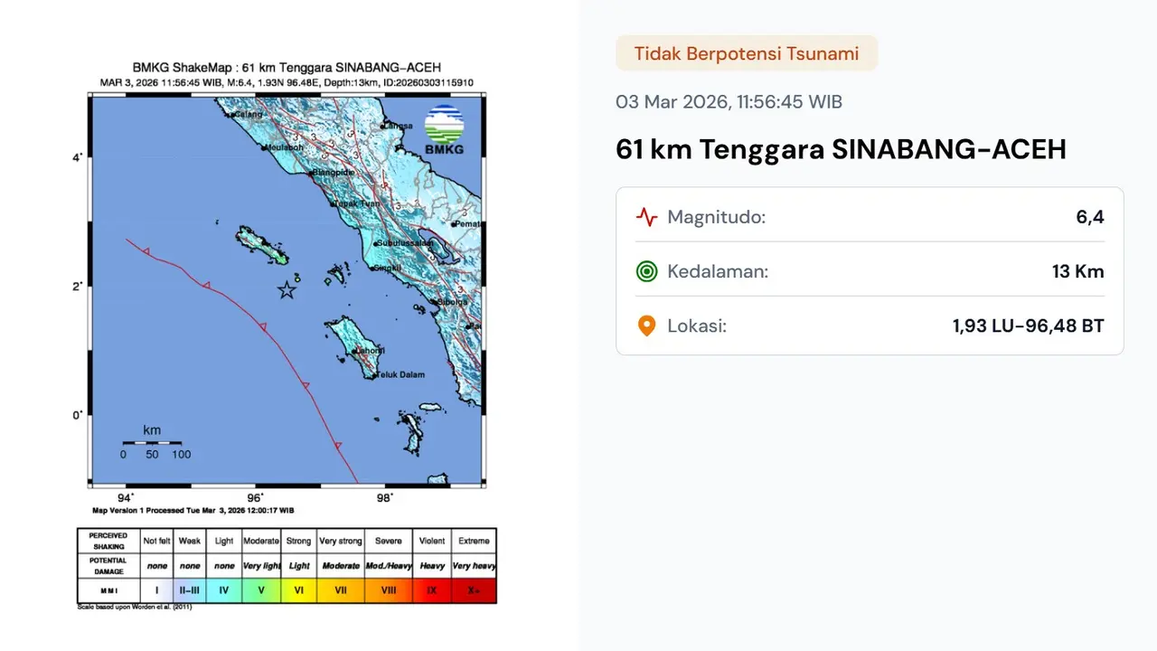Click the magnitude value '6,4'
The width and height of the screenshot is (1157, 651).
(1090, 217)
